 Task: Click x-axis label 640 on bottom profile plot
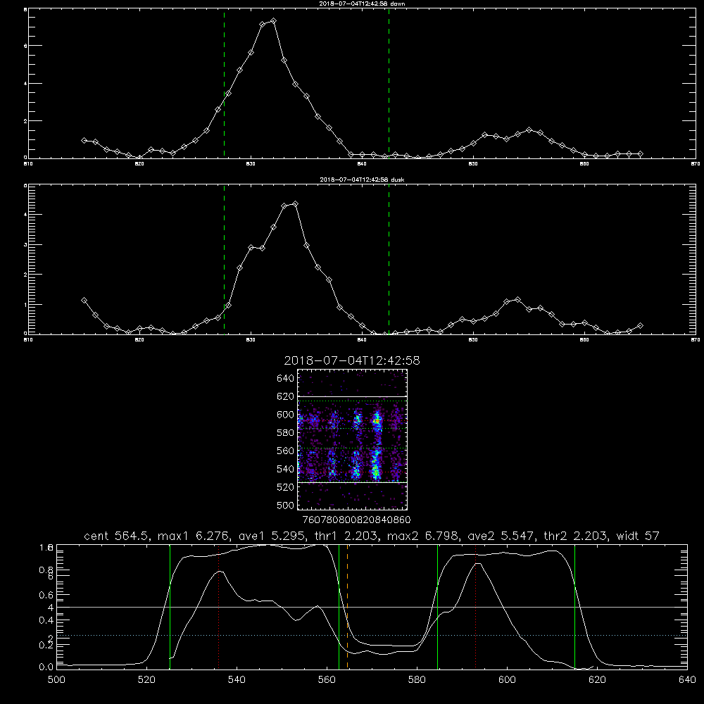687,680
